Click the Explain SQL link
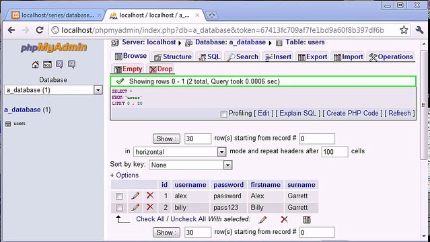The height and width of the screenshot is (242, 430). click(298, 113)
